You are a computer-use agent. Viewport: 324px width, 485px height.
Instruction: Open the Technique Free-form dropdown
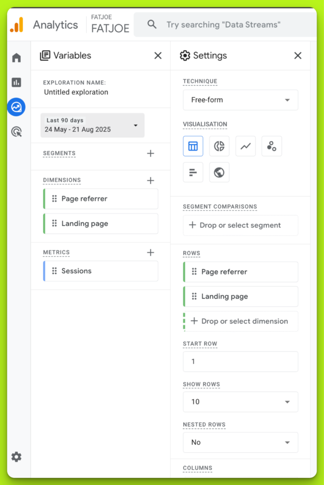pyautogui.click(x=241, y=100)
